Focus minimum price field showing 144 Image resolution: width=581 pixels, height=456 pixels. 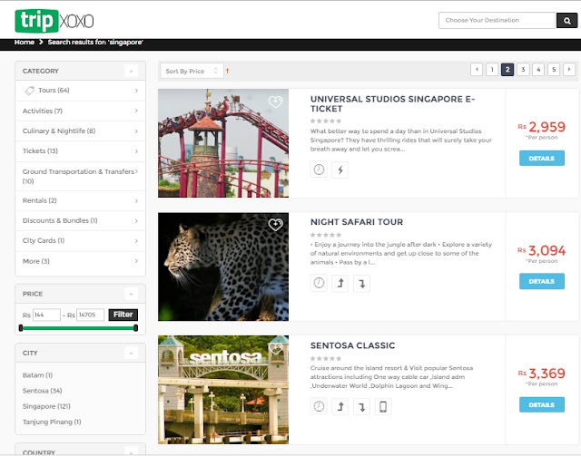click(46, 315)
